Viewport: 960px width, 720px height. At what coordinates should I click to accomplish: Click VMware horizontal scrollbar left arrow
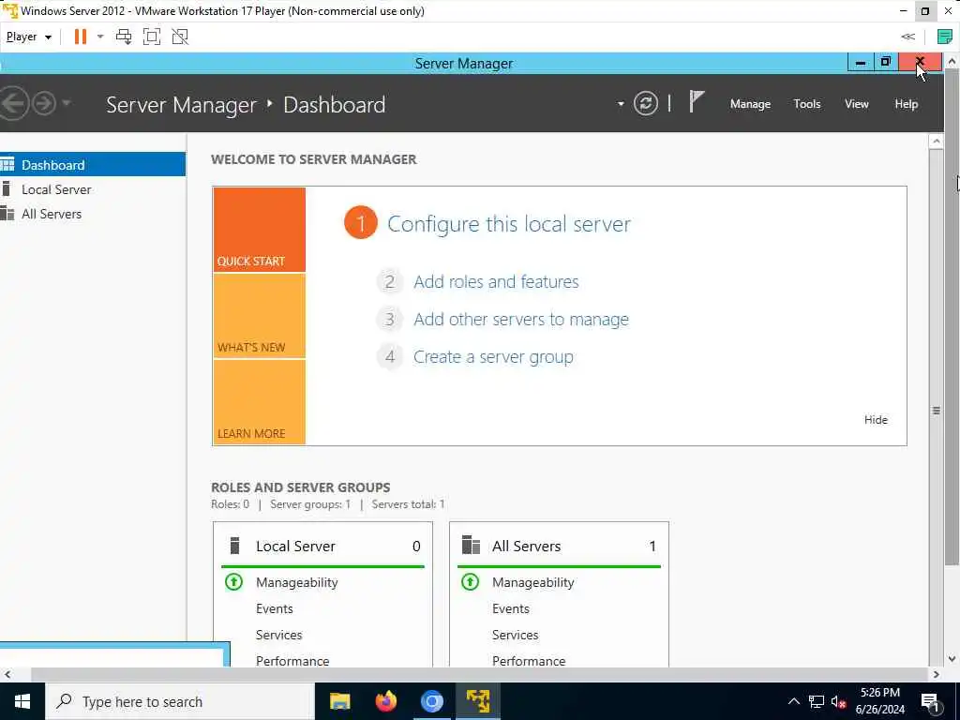(7, 675)
